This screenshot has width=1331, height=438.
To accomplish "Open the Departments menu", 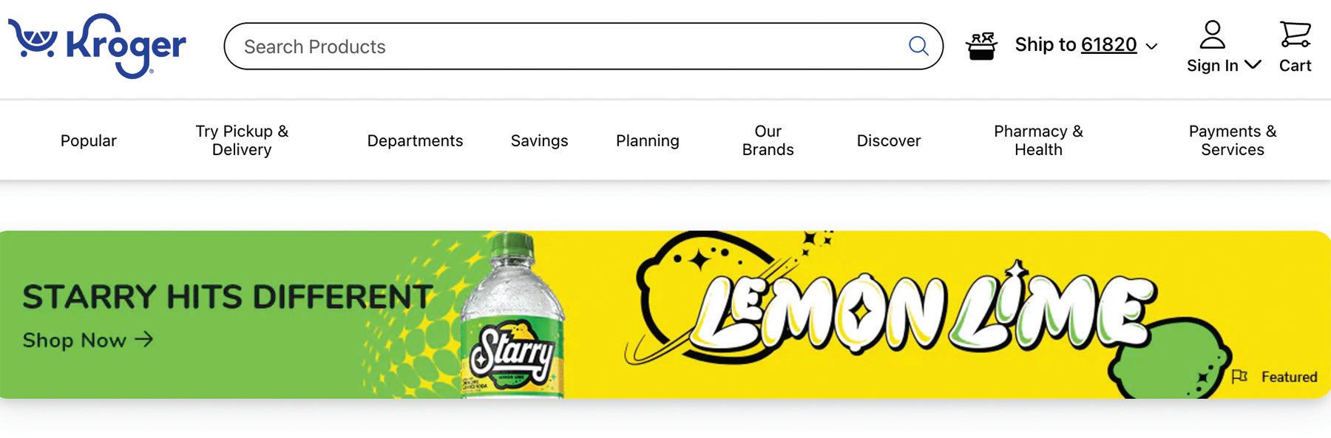I will pyautogui.click(x=415, y=140).
